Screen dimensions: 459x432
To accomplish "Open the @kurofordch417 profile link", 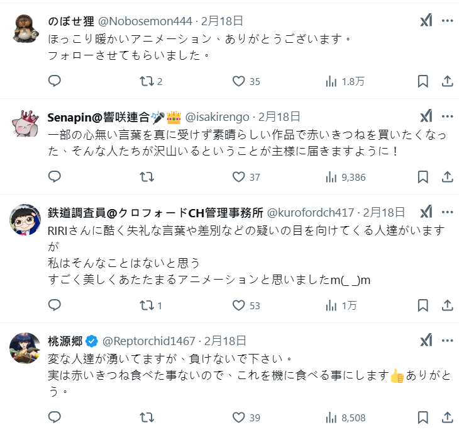I will click(x=312, y=212).
